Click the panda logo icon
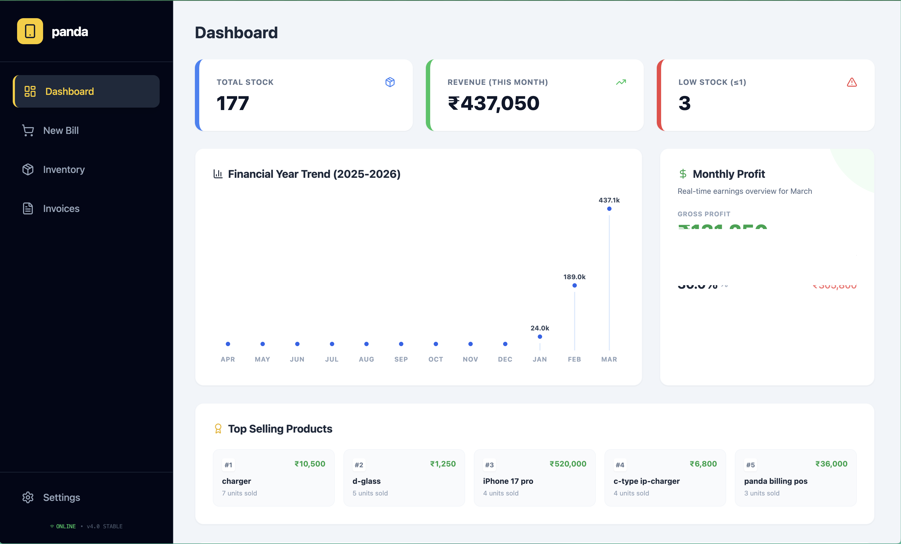The width and height of the screenshot is (901, 544). pyautogui.click(x=30, y=31)
